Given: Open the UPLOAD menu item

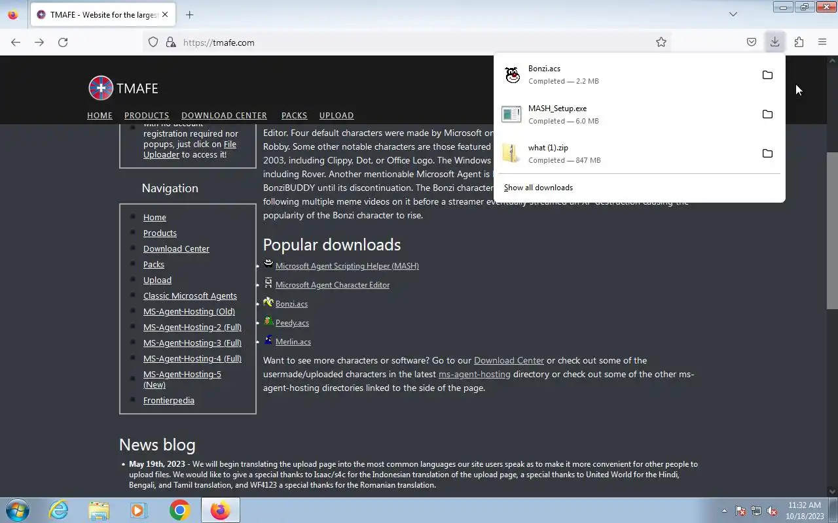Looking at the screenshot, I should coord(337,116).
